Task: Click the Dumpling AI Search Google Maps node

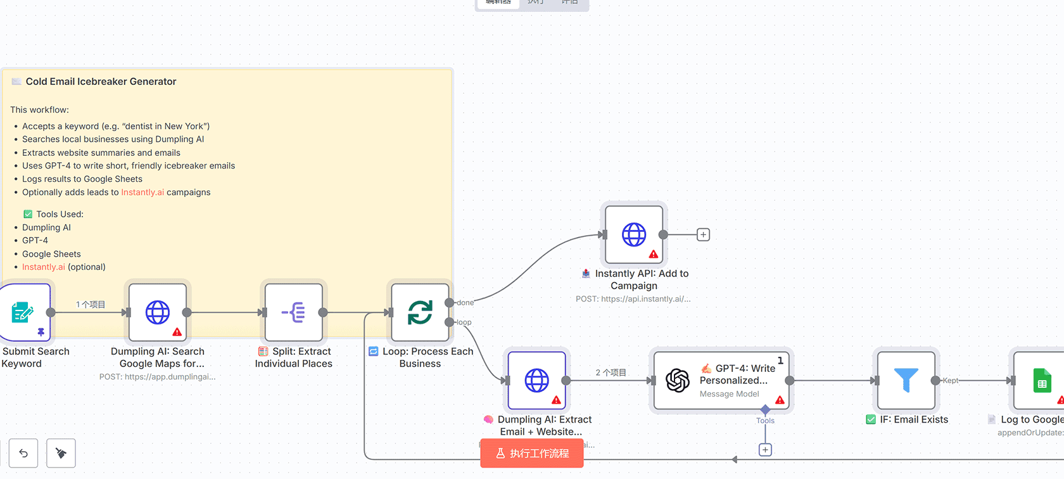Action: (158, 312)
